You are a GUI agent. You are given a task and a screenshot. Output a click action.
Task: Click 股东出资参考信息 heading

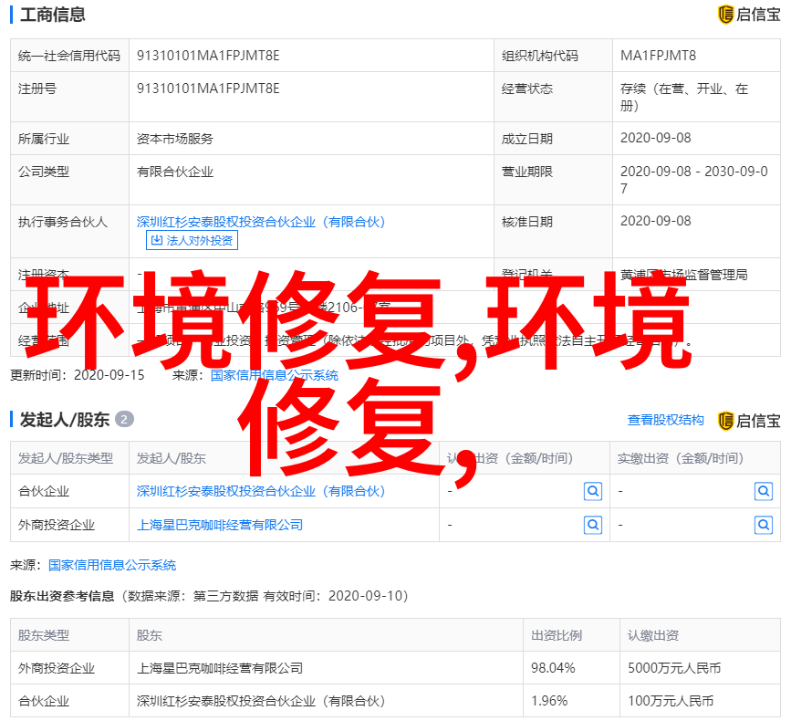pyautogui.click(x=62, y=596)
